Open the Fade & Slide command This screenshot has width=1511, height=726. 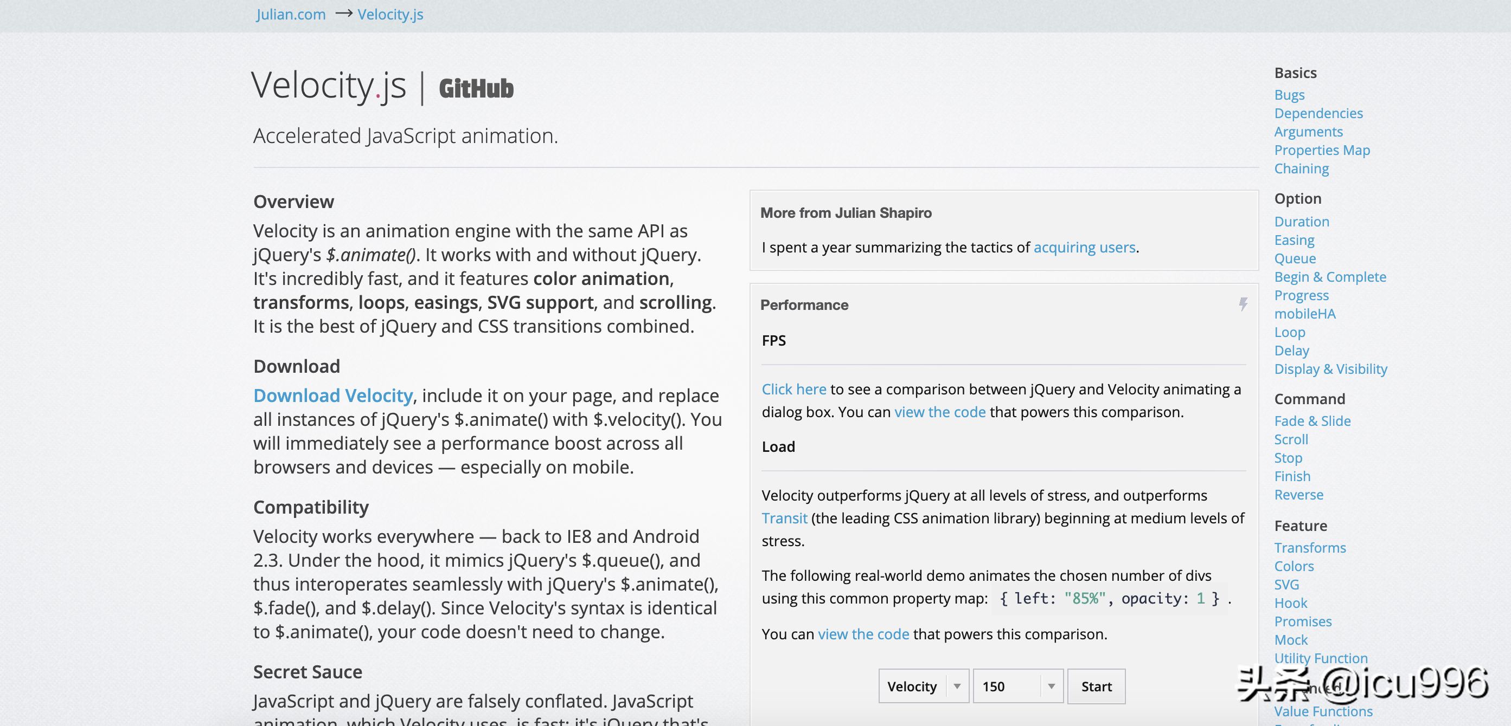click(1311, 419)
